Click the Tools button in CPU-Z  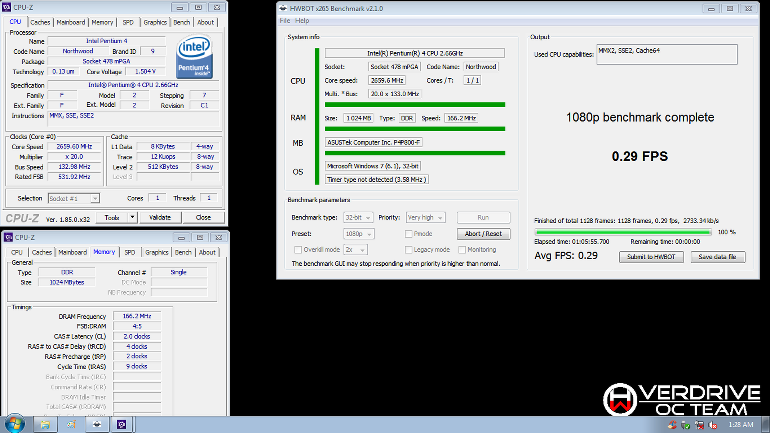pyautogui.click(x=112, y=218)
